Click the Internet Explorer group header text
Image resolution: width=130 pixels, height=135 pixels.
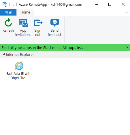click(x=20, y=55)
